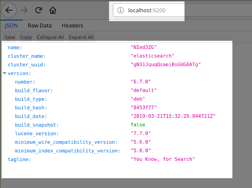Open the site information icon in address bar

point(121,10)
